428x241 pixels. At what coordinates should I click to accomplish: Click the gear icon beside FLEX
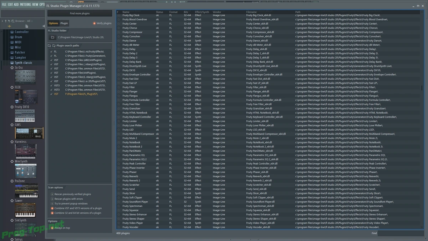coord(12,87)
